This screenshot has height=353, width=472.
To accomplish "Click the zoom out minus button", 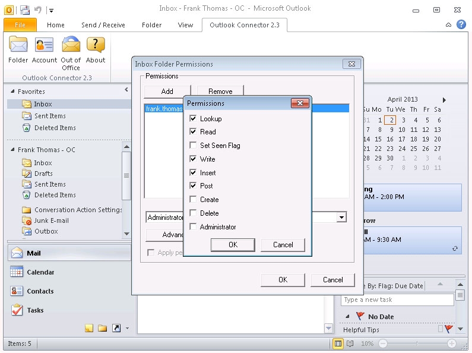I will (382, 343).
